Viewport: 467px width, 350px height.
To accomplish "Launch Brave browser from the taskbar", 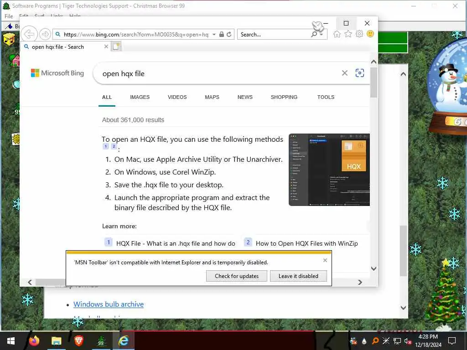I will pos(78,341).
